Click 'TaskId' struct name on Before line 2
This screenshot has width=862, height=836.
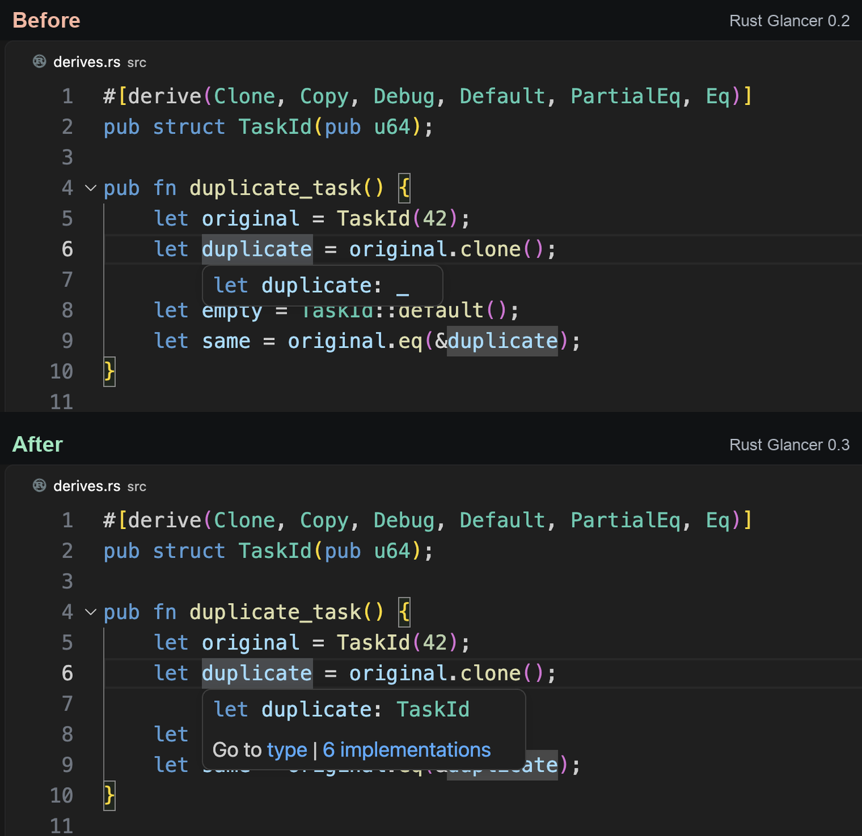[275, 127]
